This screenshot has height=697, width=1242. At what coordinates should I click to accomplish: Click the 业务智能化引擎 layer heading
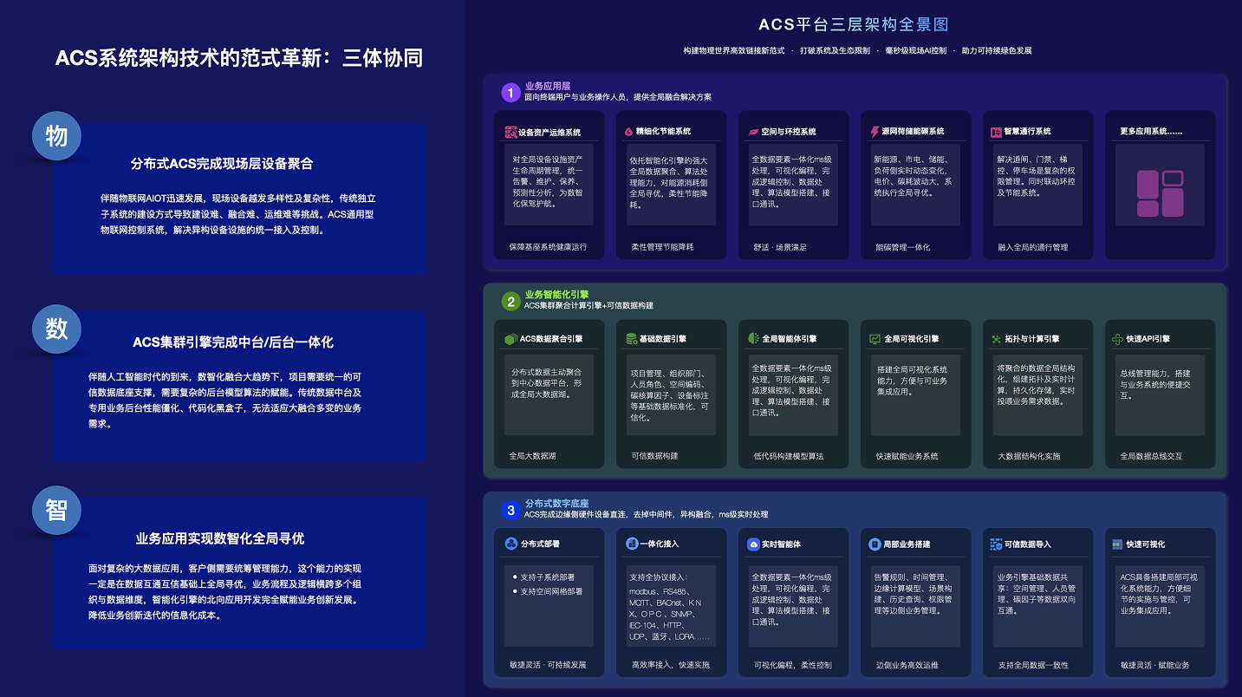pyautogui.click(x=557, y=295)
